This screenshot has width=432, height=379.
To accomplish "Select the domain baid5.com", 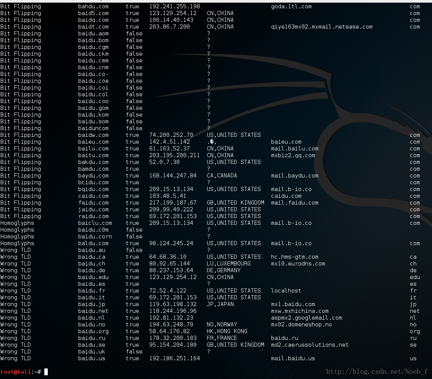I will point(93,13).
